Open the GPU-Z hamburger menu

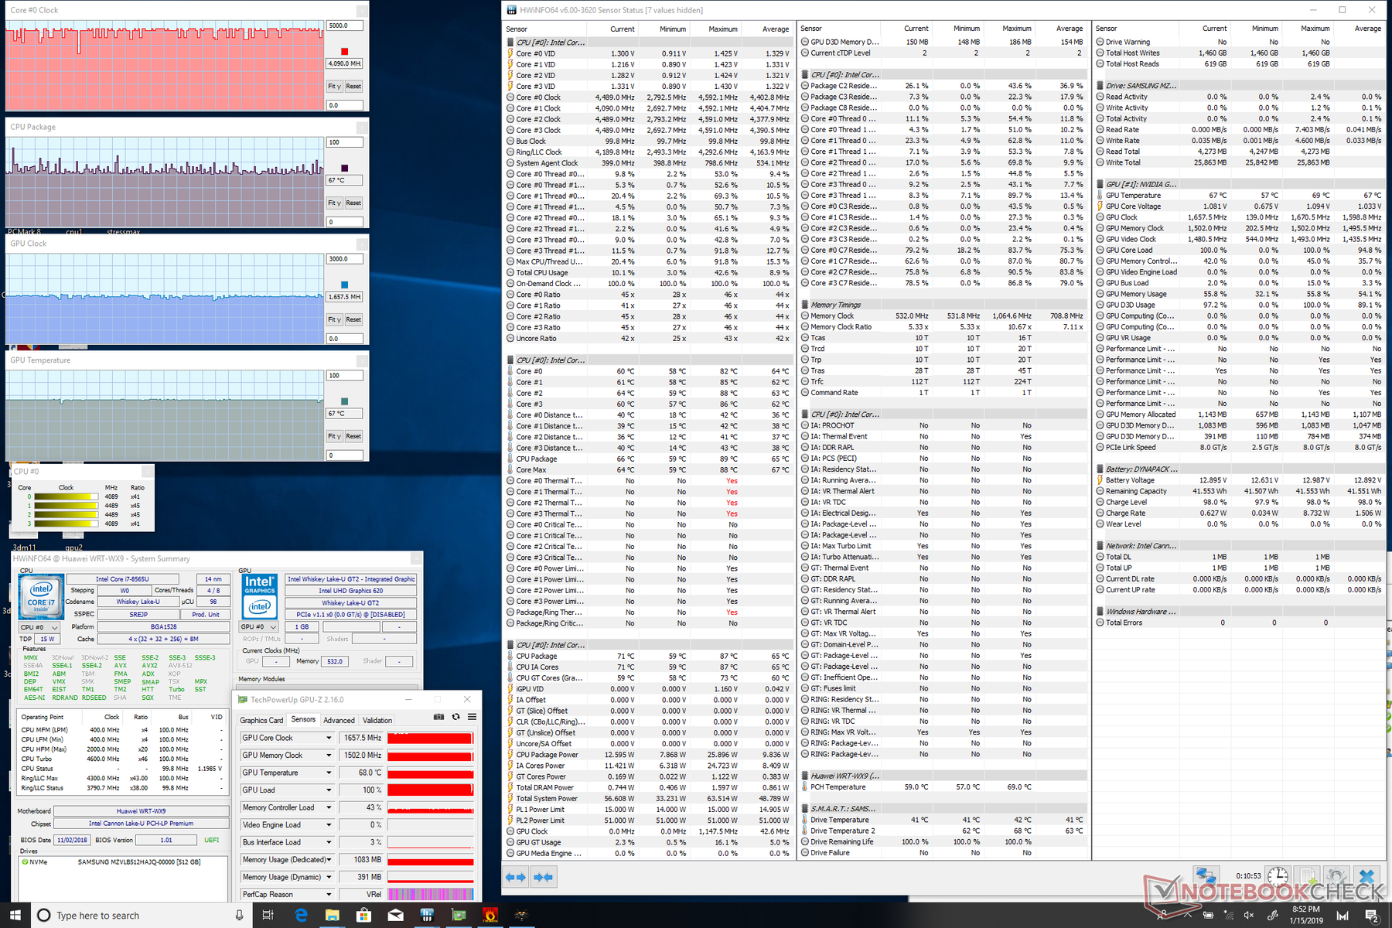pyautogui.click(x=472, y=717)
